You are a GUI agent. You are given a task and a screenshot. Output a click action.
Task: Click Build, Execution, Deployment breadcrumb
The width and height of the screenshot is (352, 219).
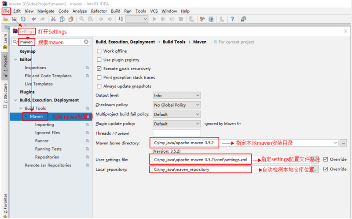pyautogui.click(x=125, y=42)
